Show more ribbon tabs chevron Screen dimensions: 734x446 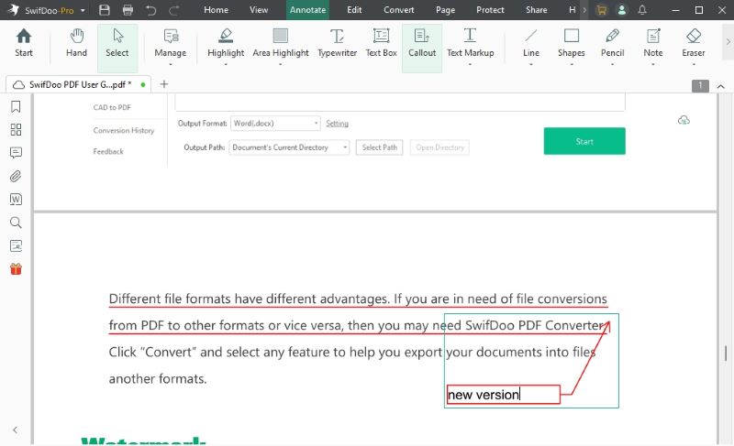[x=584, y=10]
